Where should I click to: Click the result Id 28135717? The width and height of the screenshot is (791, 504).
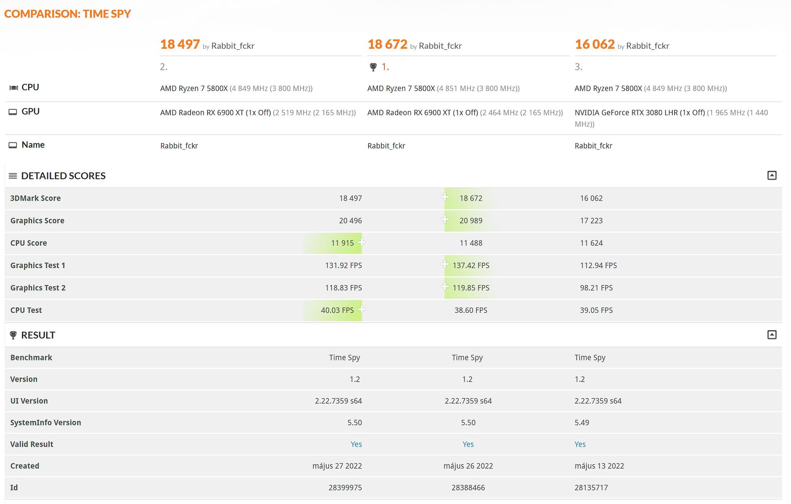591,487
